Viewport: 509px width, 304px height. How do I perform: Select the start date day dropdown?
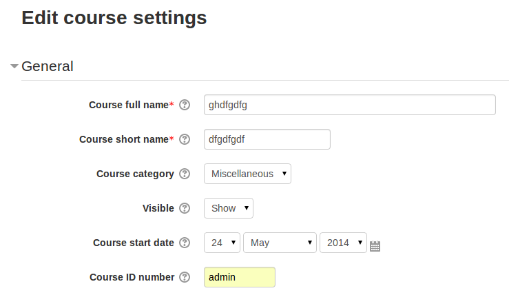222,243
